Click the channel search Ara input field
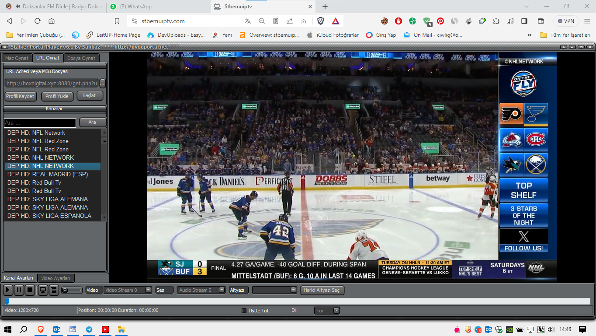 40,122
